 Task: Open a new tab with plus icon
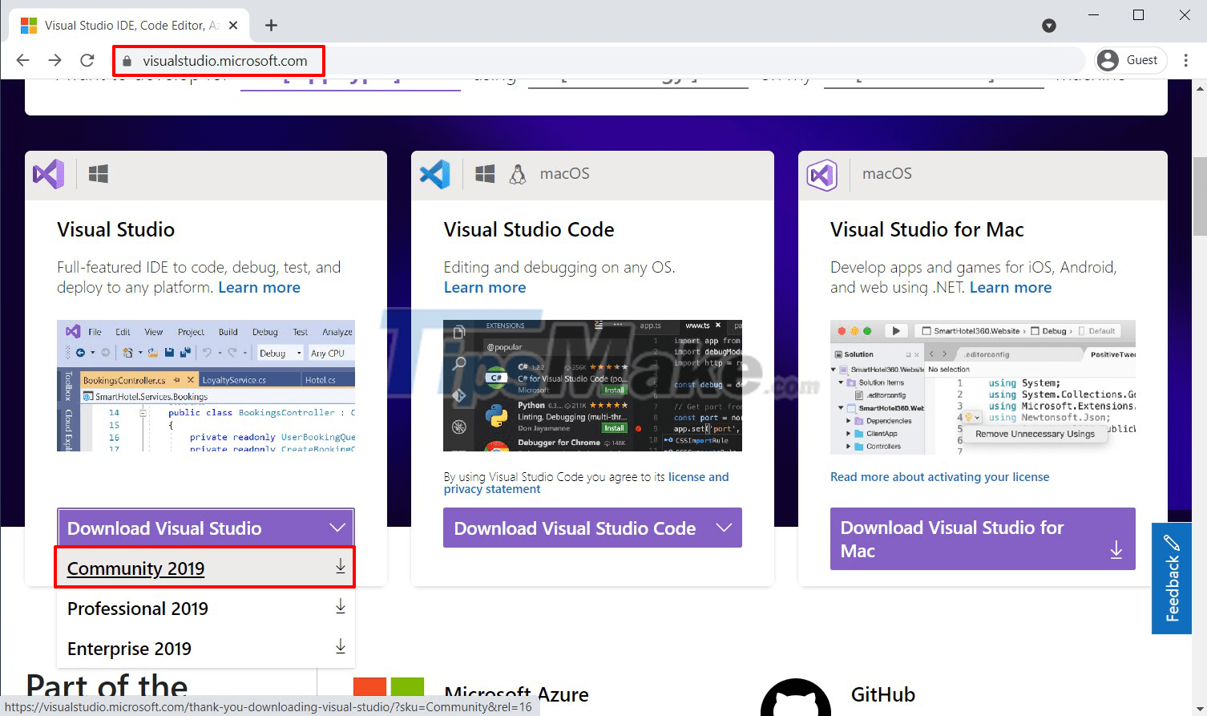(271, 26)
